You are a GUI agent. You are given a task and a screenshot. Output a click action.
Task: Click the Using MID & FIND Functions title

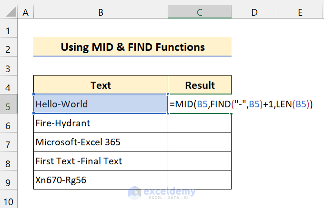(x=132, y=47)
